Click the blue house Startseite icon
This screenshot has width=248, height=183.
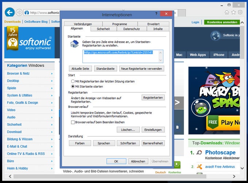[x=74, y=44]
